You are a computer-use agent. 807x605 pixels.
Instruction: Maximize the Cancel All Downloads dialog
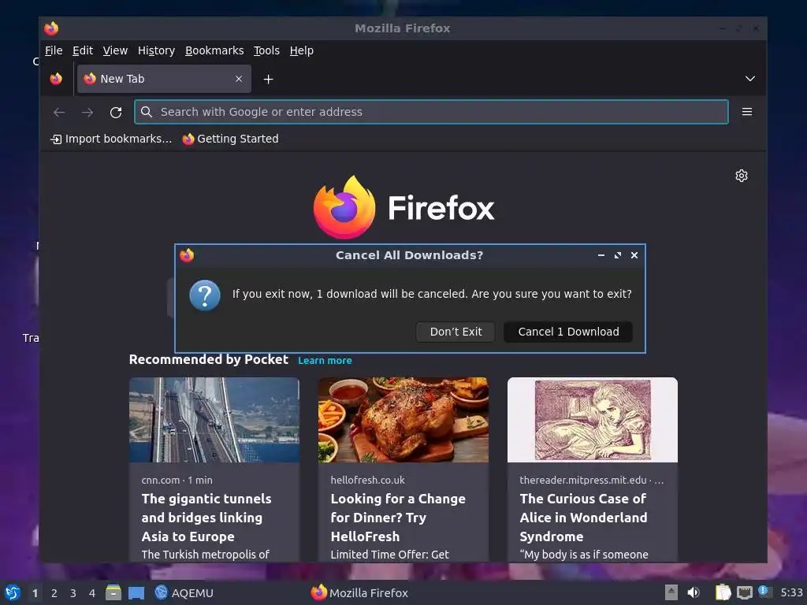[618, 255]
